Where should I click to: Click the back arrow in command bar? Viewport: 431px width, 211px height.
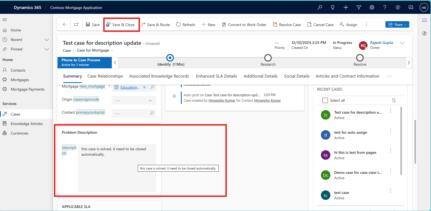[65, 24]
